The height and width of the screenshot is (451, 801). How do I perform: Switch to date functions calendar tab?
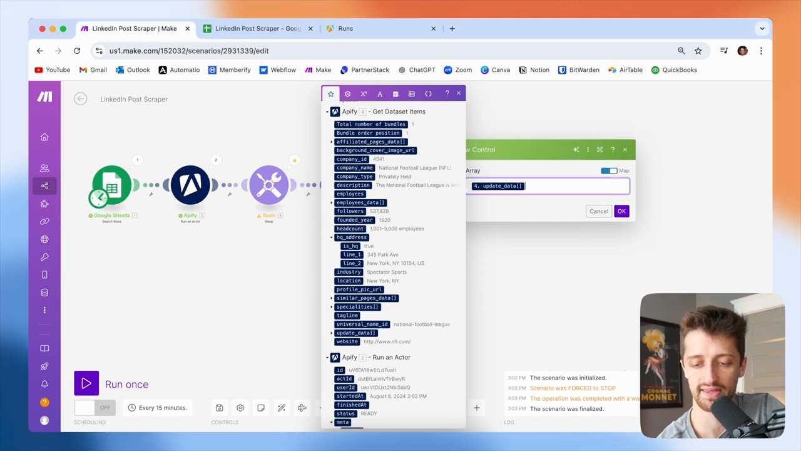tap(395, 94)
